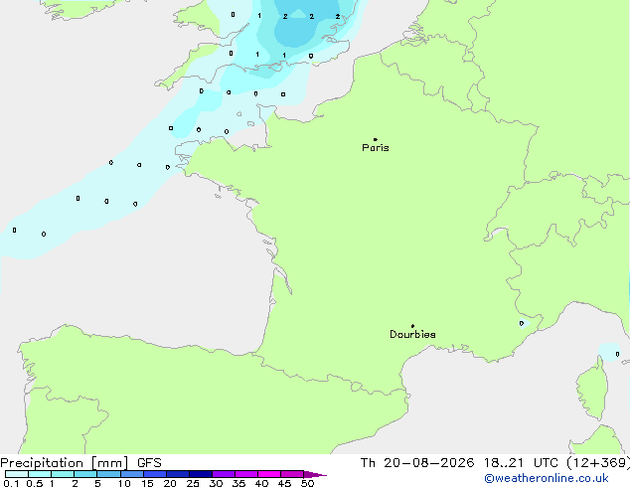Click legend value '50'
Viewport: 630px width, 487px height.
(x=307, y=483)
